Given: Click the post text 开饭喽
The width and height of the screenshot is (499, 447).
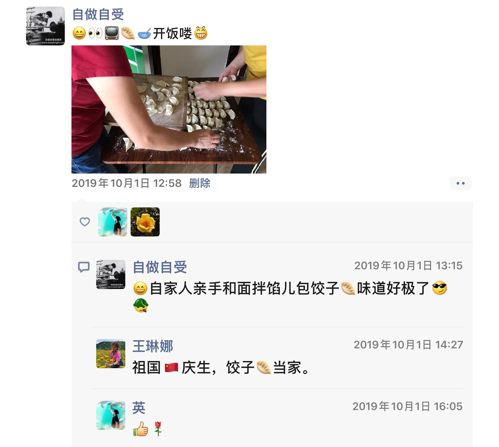Looking at the screenshot, I should pyautogui.click(x=173, y=33).
